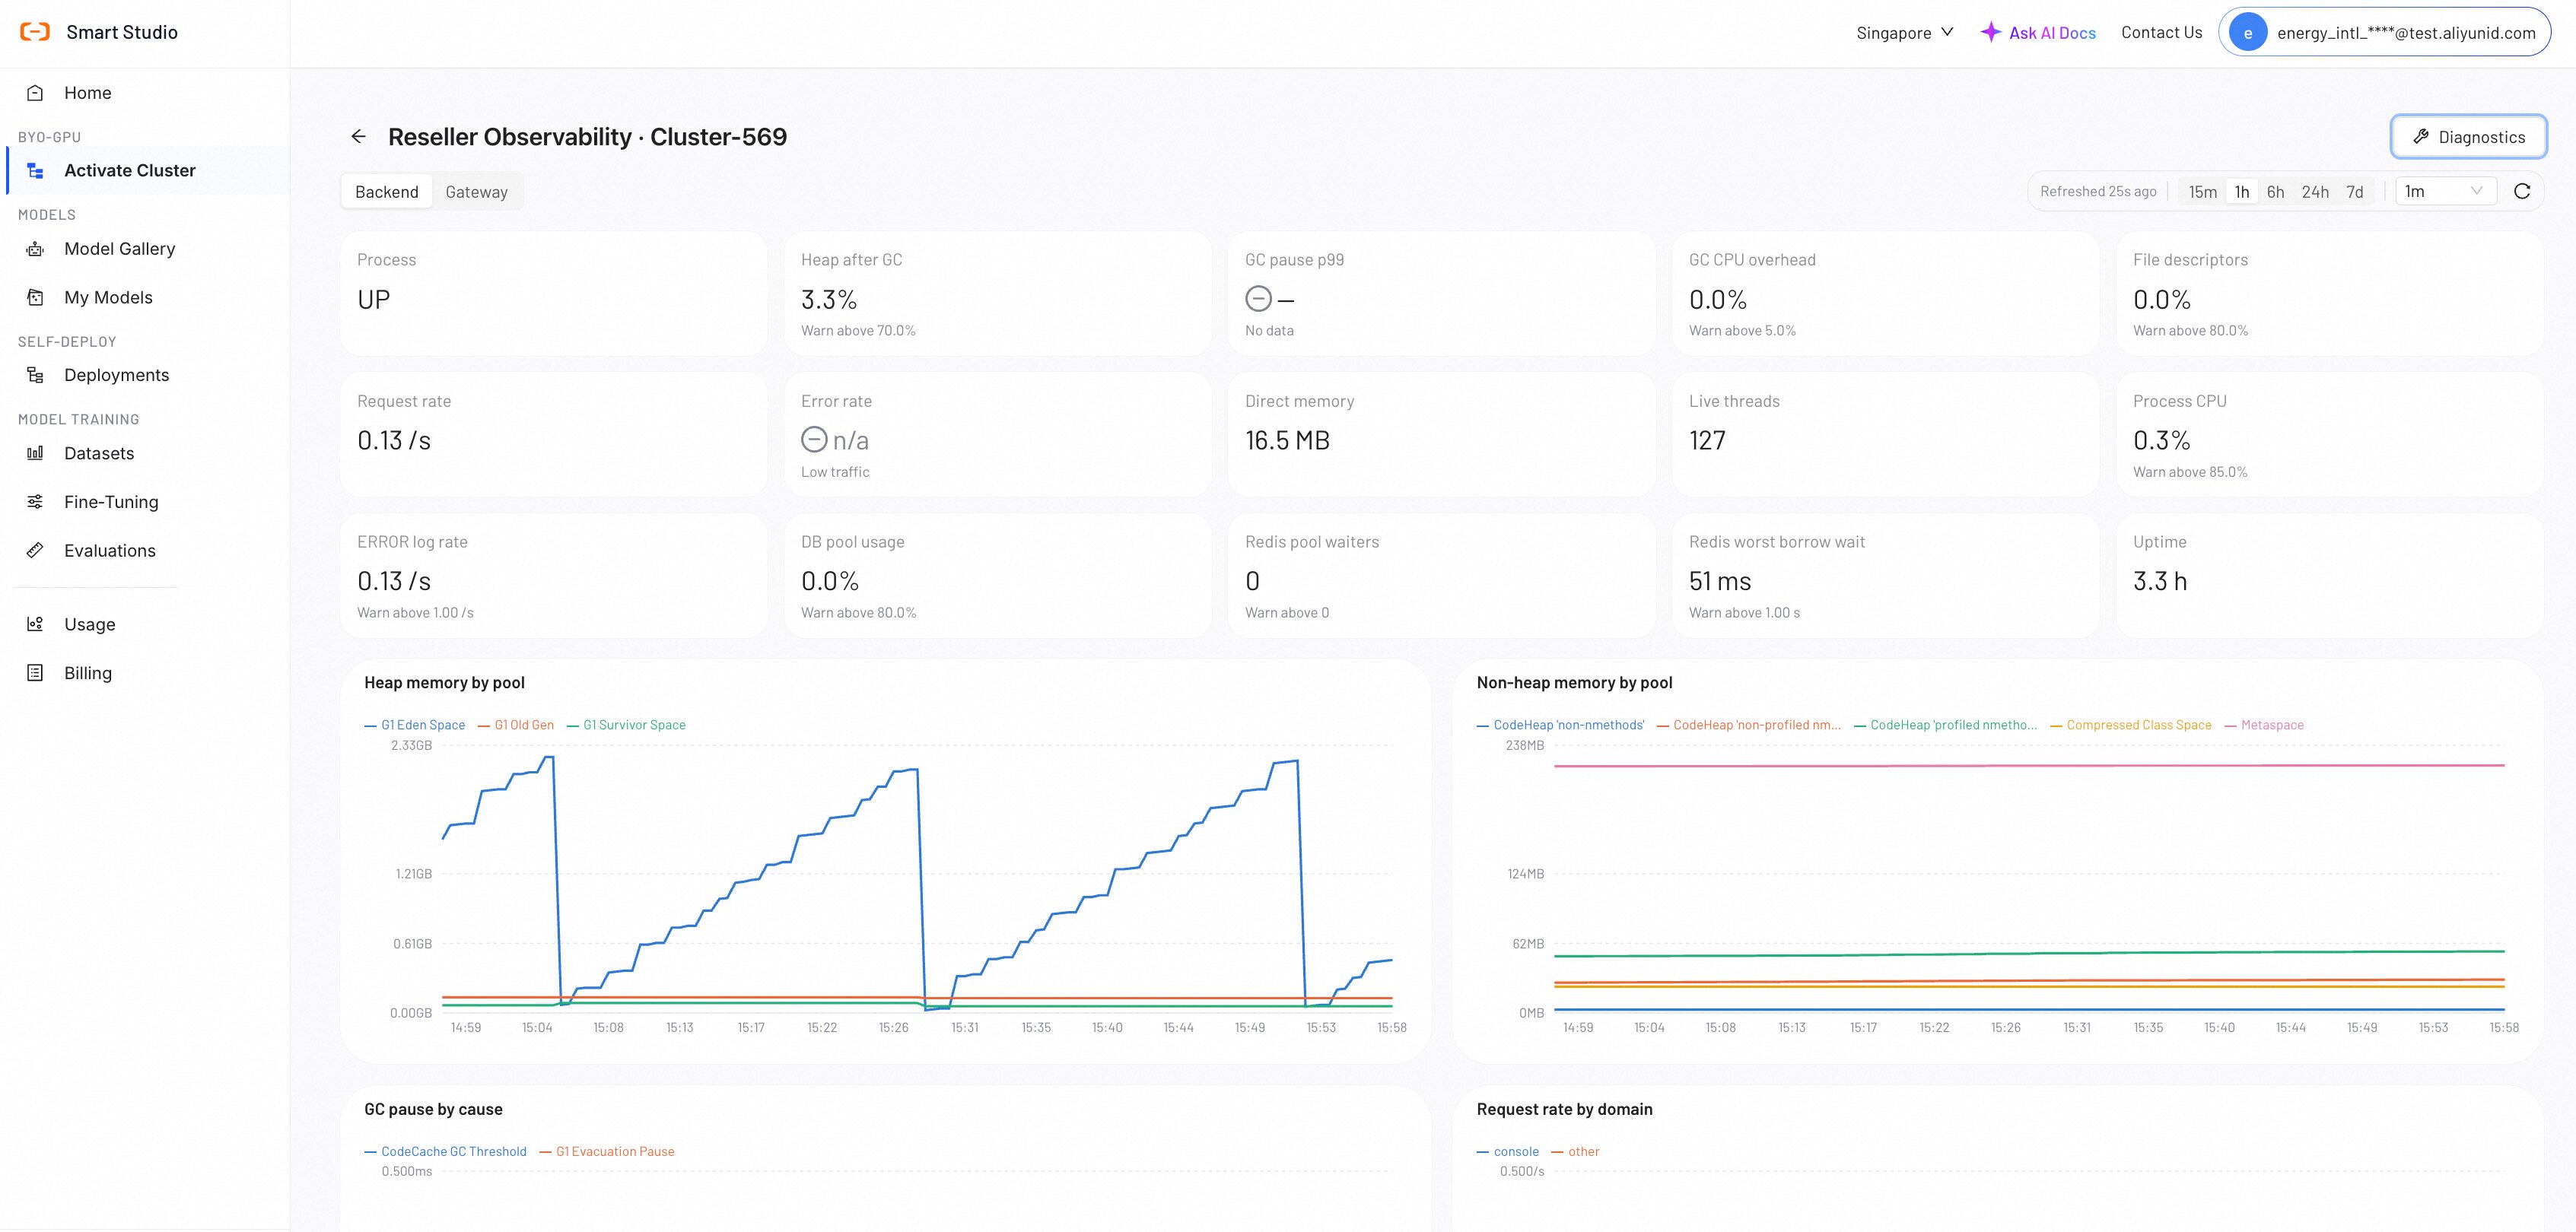This screenshot has width=2576, height=1232.
Task: Open My Models sidebar icon
Action: tap(35, 297)
